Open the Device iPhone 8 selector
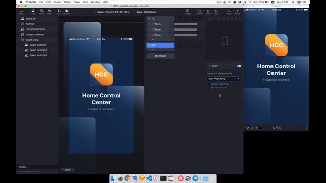The width and height of the screenshot is (326, 183). tap(113, 12)
